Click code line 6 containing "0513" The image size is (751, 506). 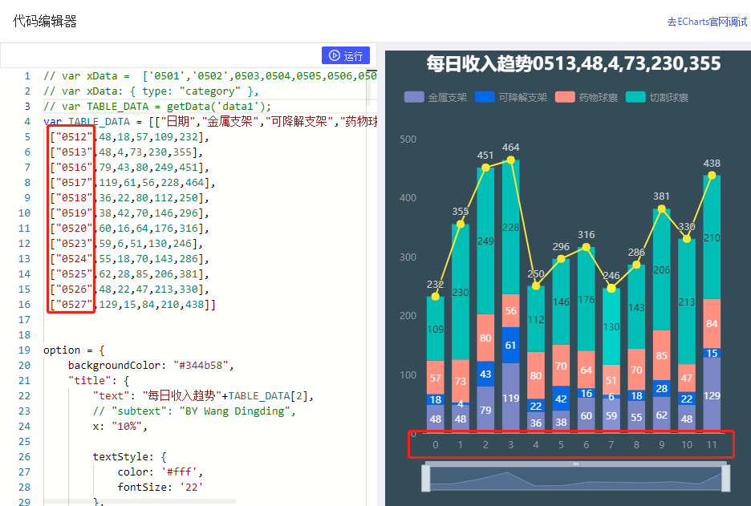coord(127,152)
